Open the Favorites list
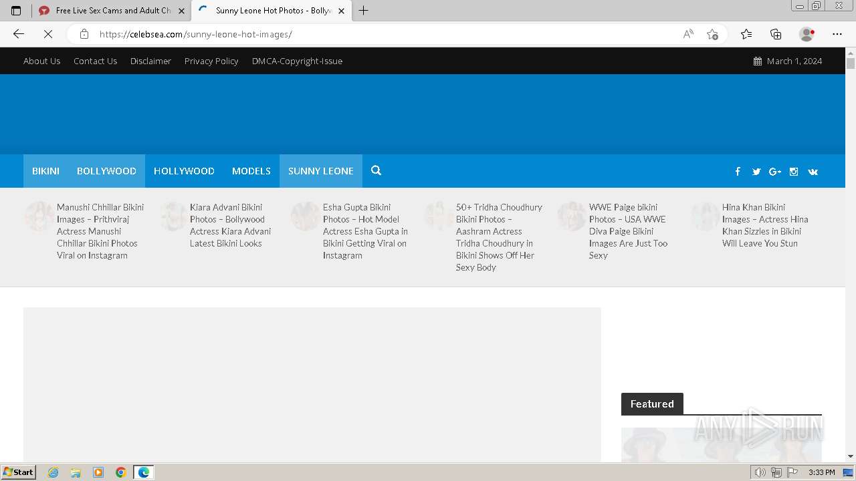Screen dimensions: 856x481 (x=746, y=34)
